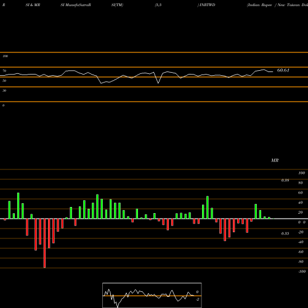Click the 60.61 RSI value label
Viewport: 308px width, 308px height.
pos(283,70)
